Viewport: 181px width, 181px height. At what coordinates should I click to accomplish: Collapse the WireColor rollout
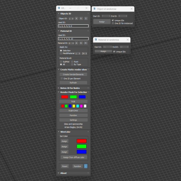pos(59,132)
